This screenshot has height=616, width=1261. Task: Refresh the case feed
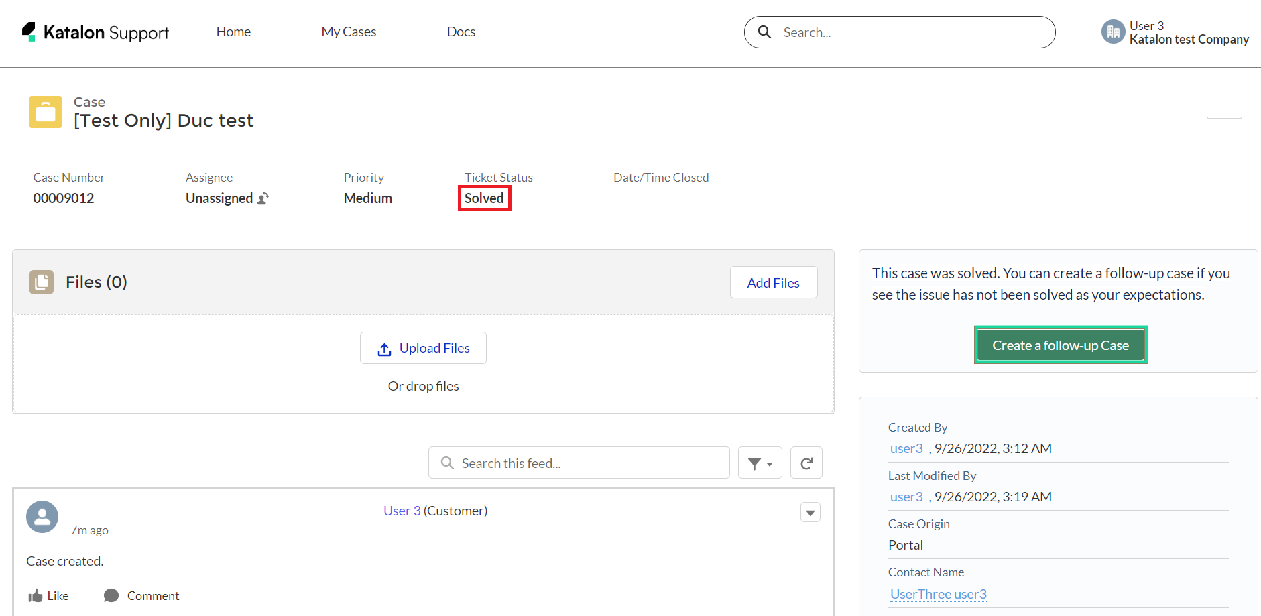(806, 463)
